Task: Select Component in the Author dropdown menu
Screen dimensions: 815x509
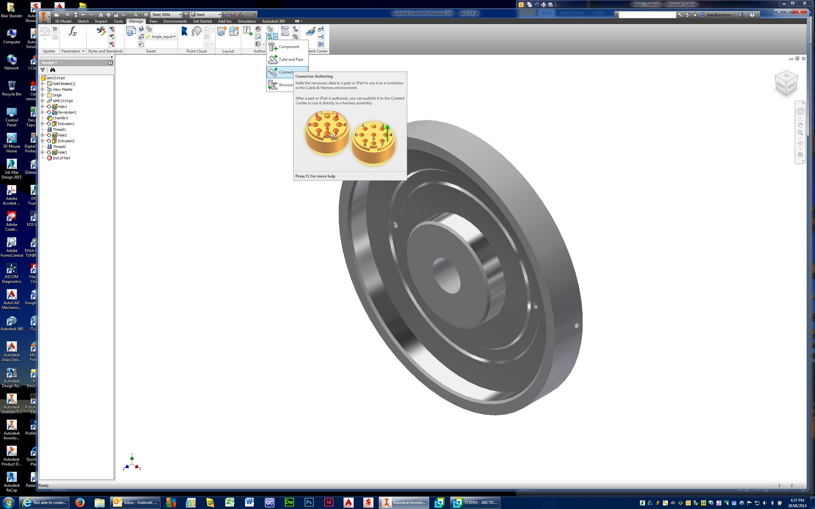Action: 287,47
